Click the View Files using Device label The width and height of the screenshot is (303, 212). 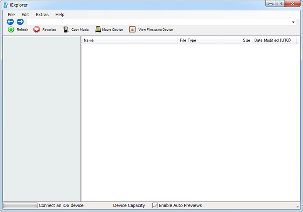(156, 30)
